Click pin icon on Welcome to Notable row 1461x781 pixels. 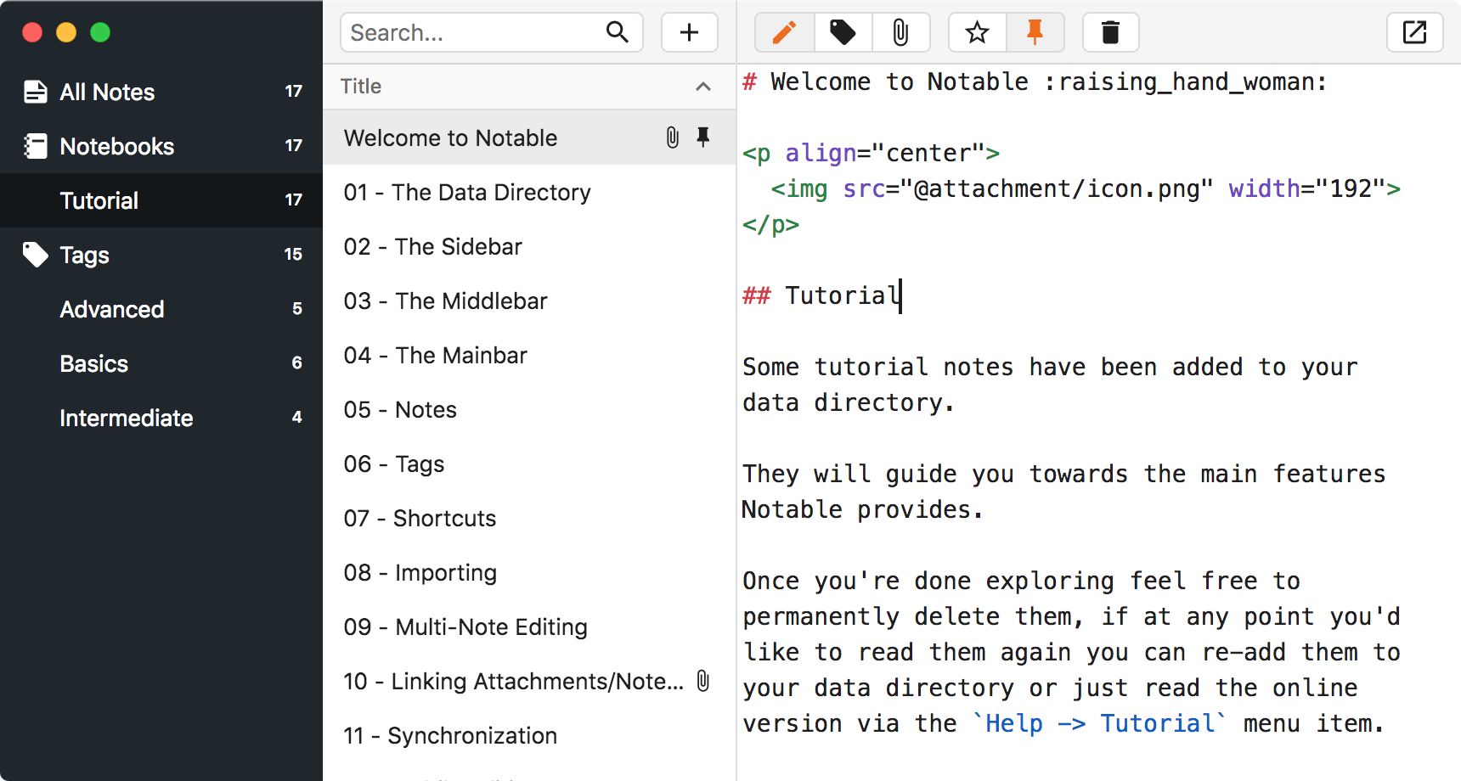(703, 137)
